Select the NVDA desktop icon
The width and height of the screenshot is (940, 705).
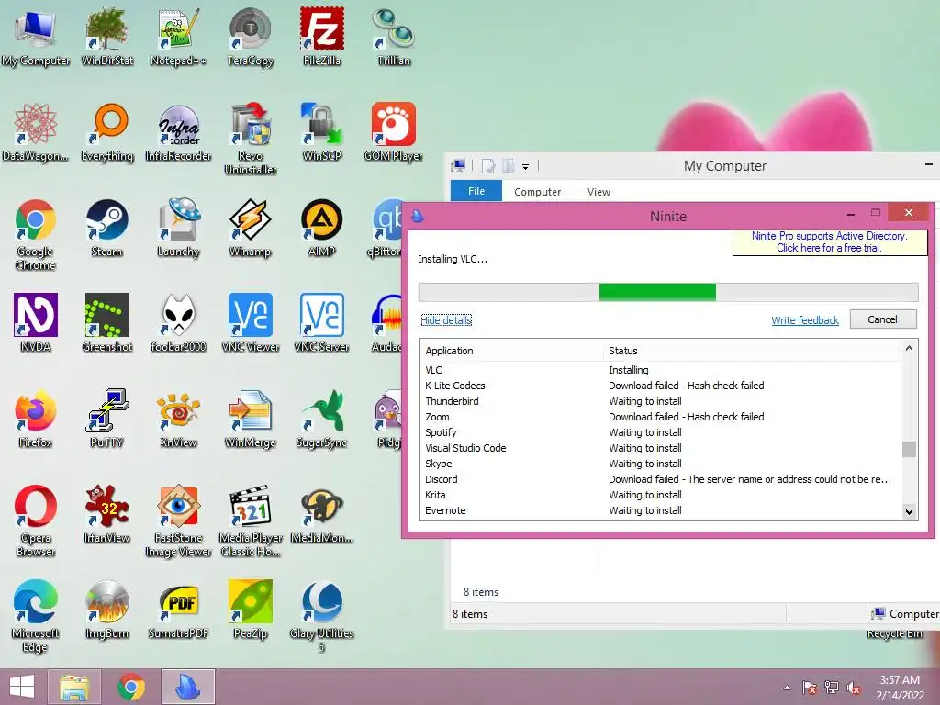[x=36, y=322]
